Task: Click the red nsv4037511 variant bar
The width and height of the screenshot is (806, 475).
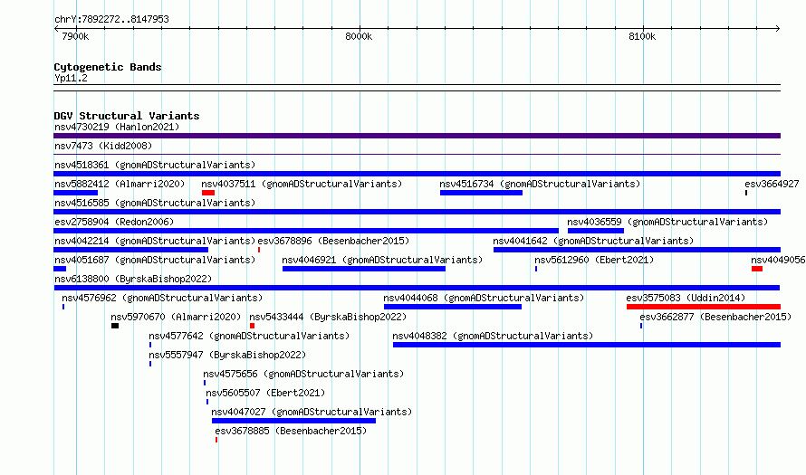Action: 208,193
